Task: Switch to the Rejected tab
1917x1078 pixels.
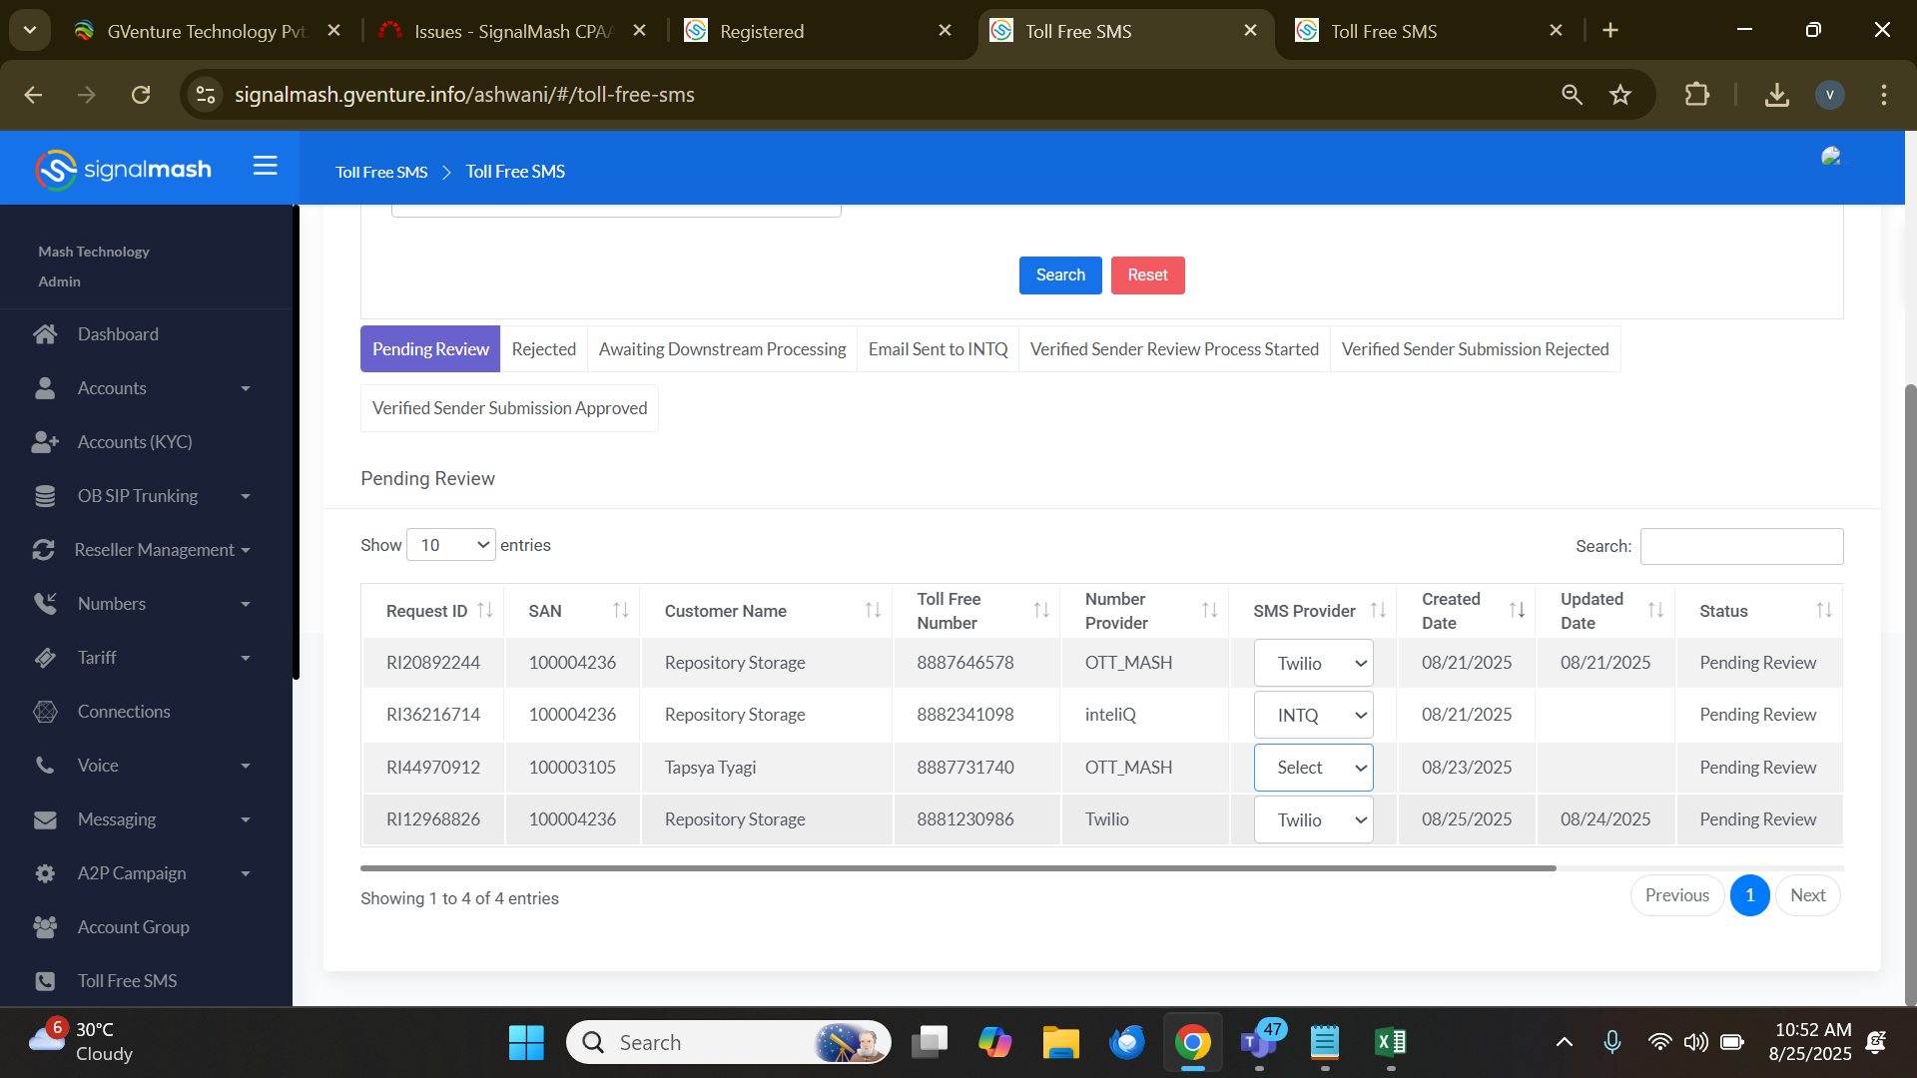Action: 543,349
